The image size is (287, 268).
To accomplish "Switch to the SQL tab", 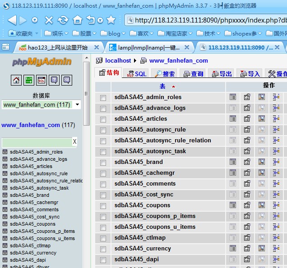I will click(x=137, y=73).
